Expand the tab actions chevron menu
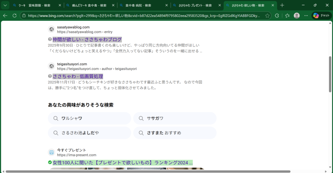The height and width of the screenshot is (173, 333). [5, 5]
